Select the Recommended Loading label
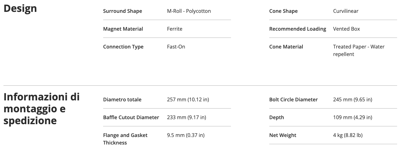The height and width of the screenshot is (147, 404). 298,29
